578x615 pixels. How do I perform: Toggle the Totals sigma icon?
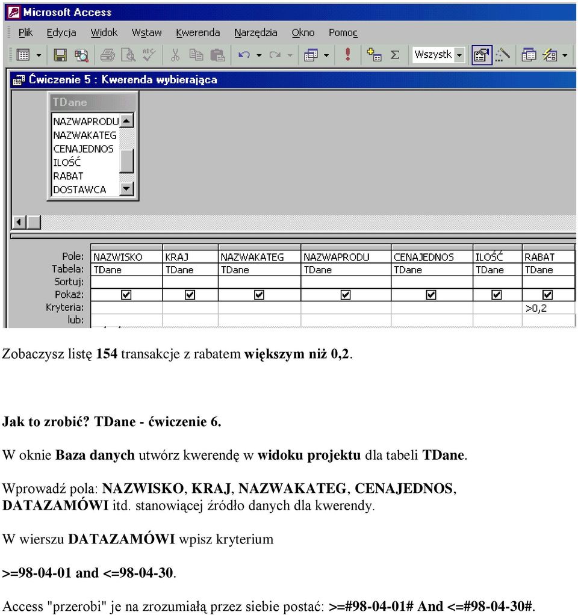tap(395, 55)
